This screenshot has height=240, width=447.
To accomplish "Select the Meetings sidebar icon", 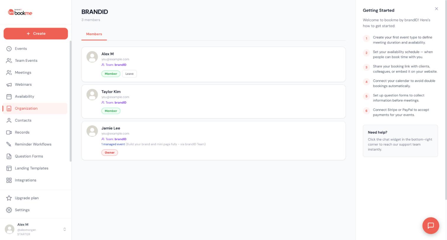I will pyautogui.click(x=9, y=72).
